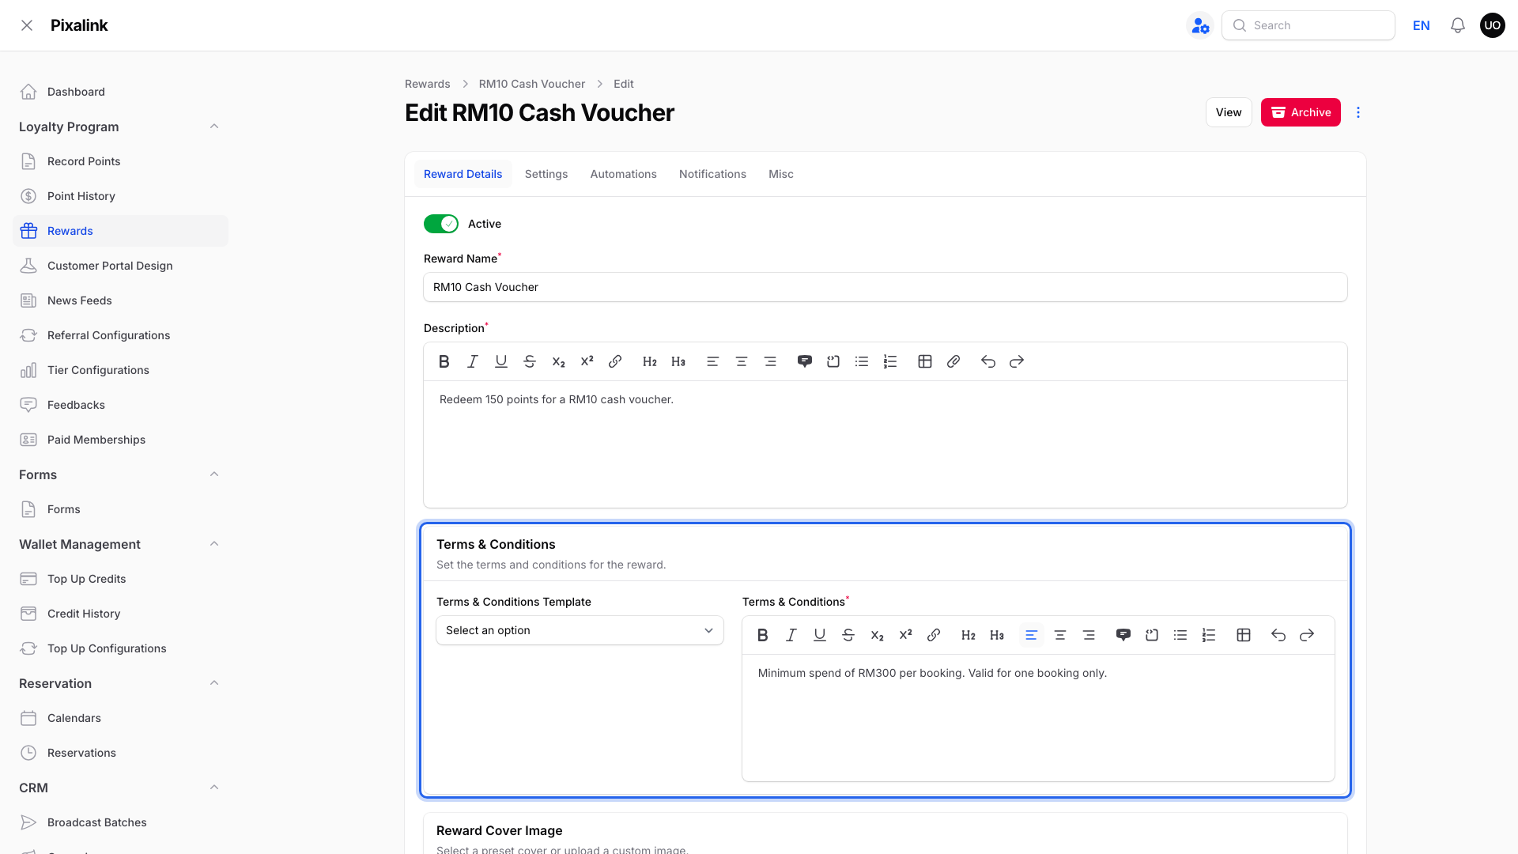The height and width of the screenshot is (854, 1518).
Task: Click undo arrow in Terms & Conditions editor
Action: pyautogui.click(x=1278, y=635)
